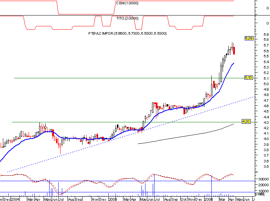Screen dimensions: 270x201
Task: Click the yellow 6,39 price tag
Action: point(249,38)
